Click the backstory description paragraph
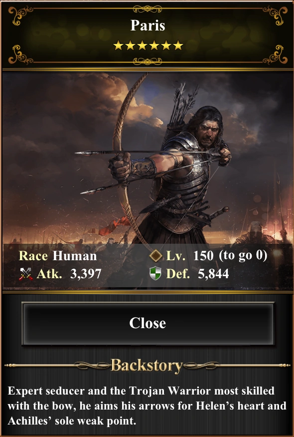 (147, 406)
